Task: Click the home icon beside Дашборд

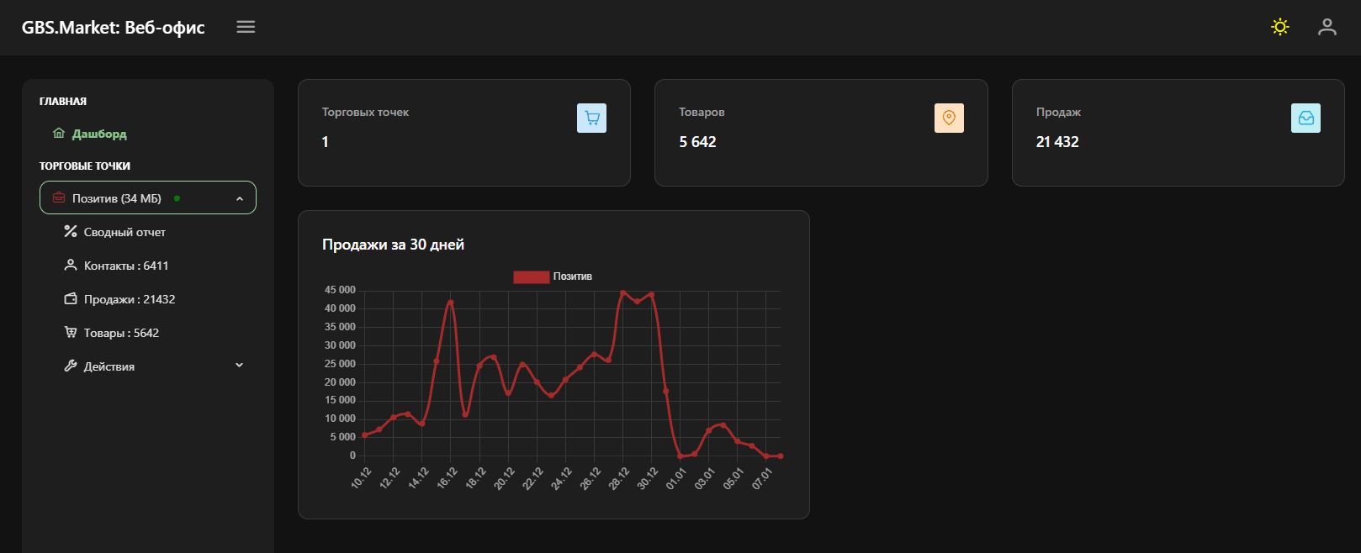Action: click(59, 134)
